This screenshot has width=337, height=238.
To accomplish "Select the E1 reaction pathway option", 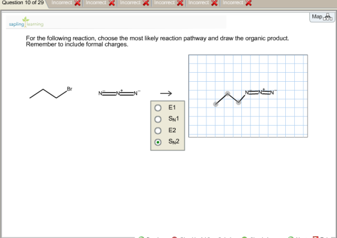I will [158, 108].
